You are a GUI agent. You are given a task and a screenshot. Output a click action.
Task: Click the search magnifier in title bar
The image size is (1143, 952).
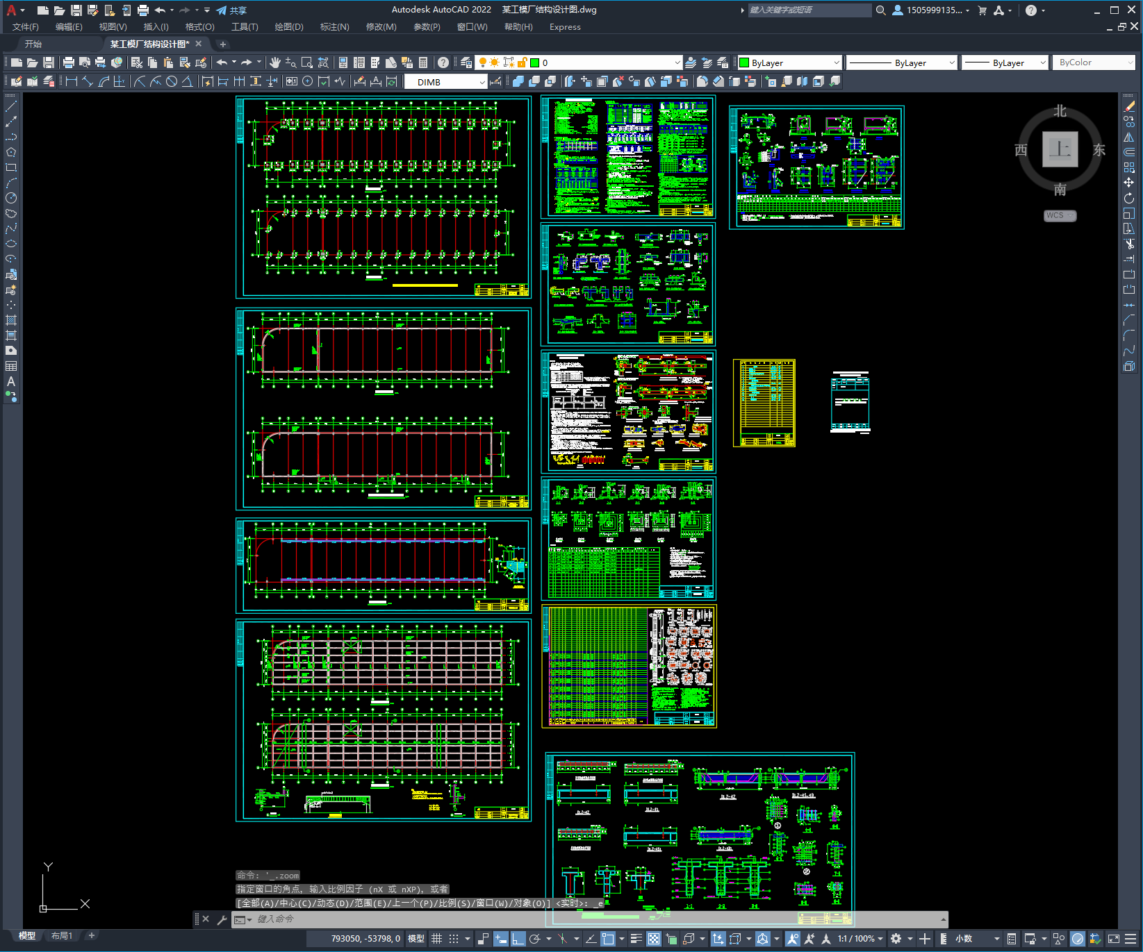click(880, 10)
